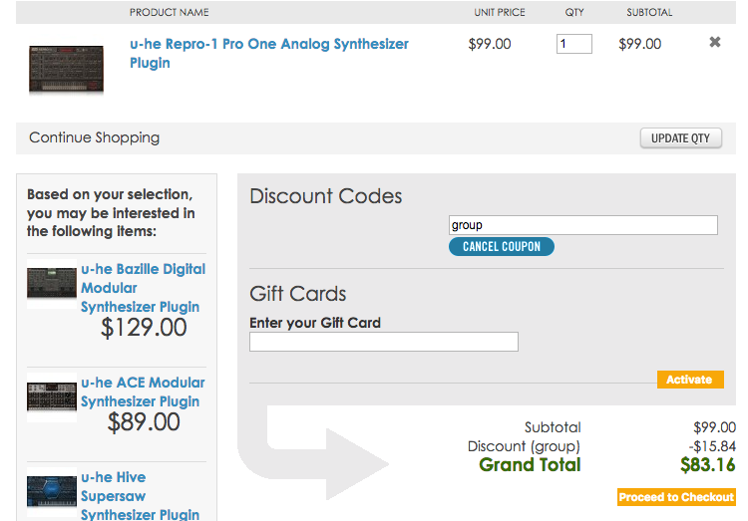The height and width of the screenshot is (521, 748).
Task: Click the Bazille synthesizer thumbnail
Action: click(52, 283)
